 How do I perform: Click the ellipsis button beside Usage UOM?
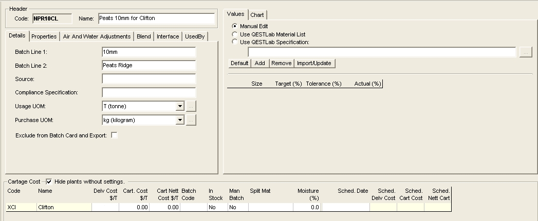(x=191, y=106)
